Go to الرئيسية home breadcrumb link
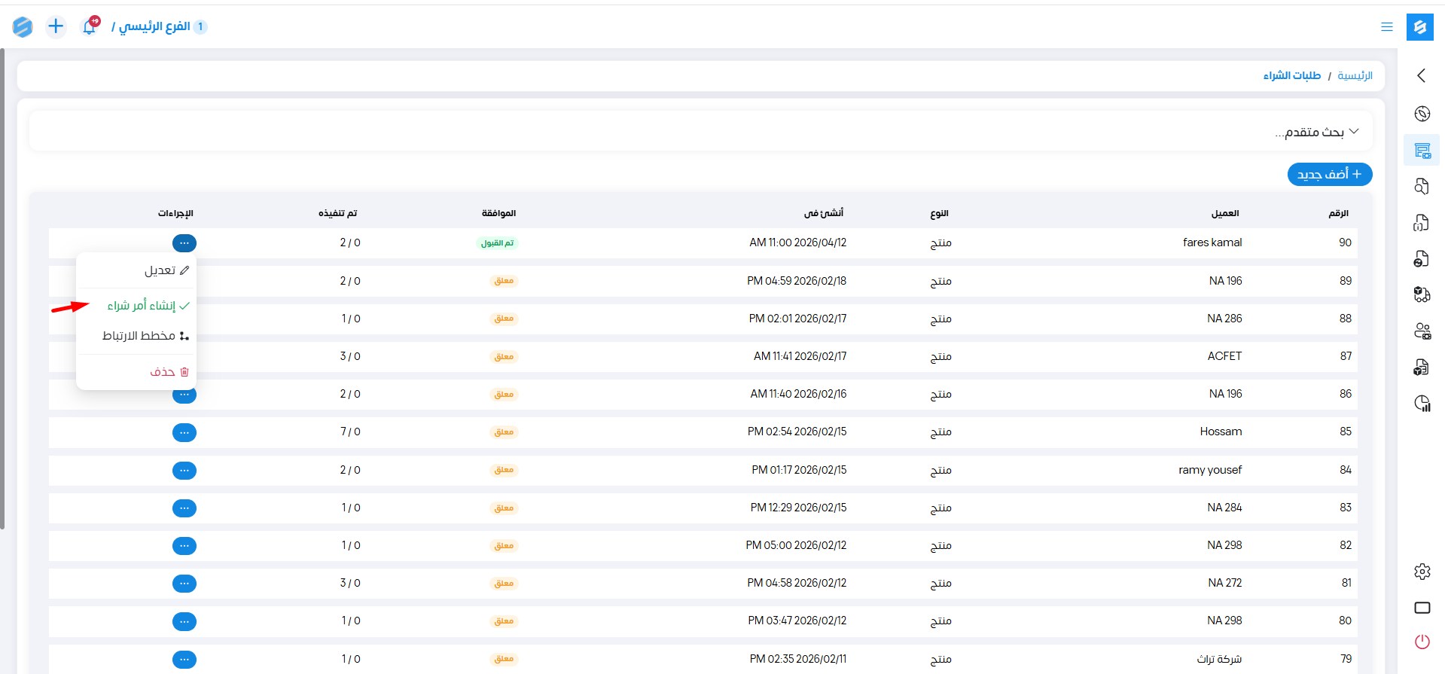The width and height of the screenshot is (1445, 674). 1355,76
